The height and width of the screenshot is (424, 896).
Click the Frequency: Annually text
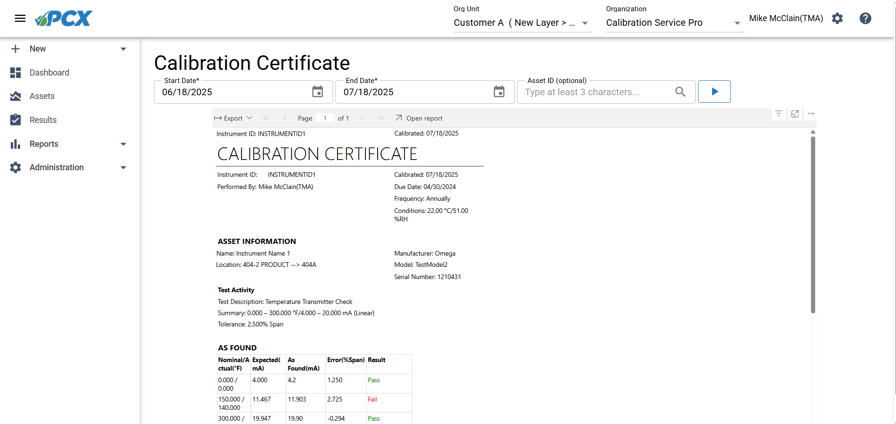[422, 198]
